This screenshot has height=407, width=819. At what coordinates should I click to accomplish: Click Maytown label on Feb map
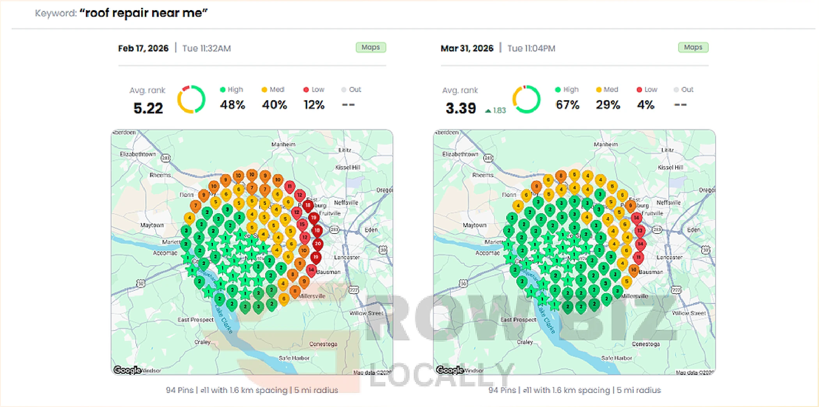152,225
